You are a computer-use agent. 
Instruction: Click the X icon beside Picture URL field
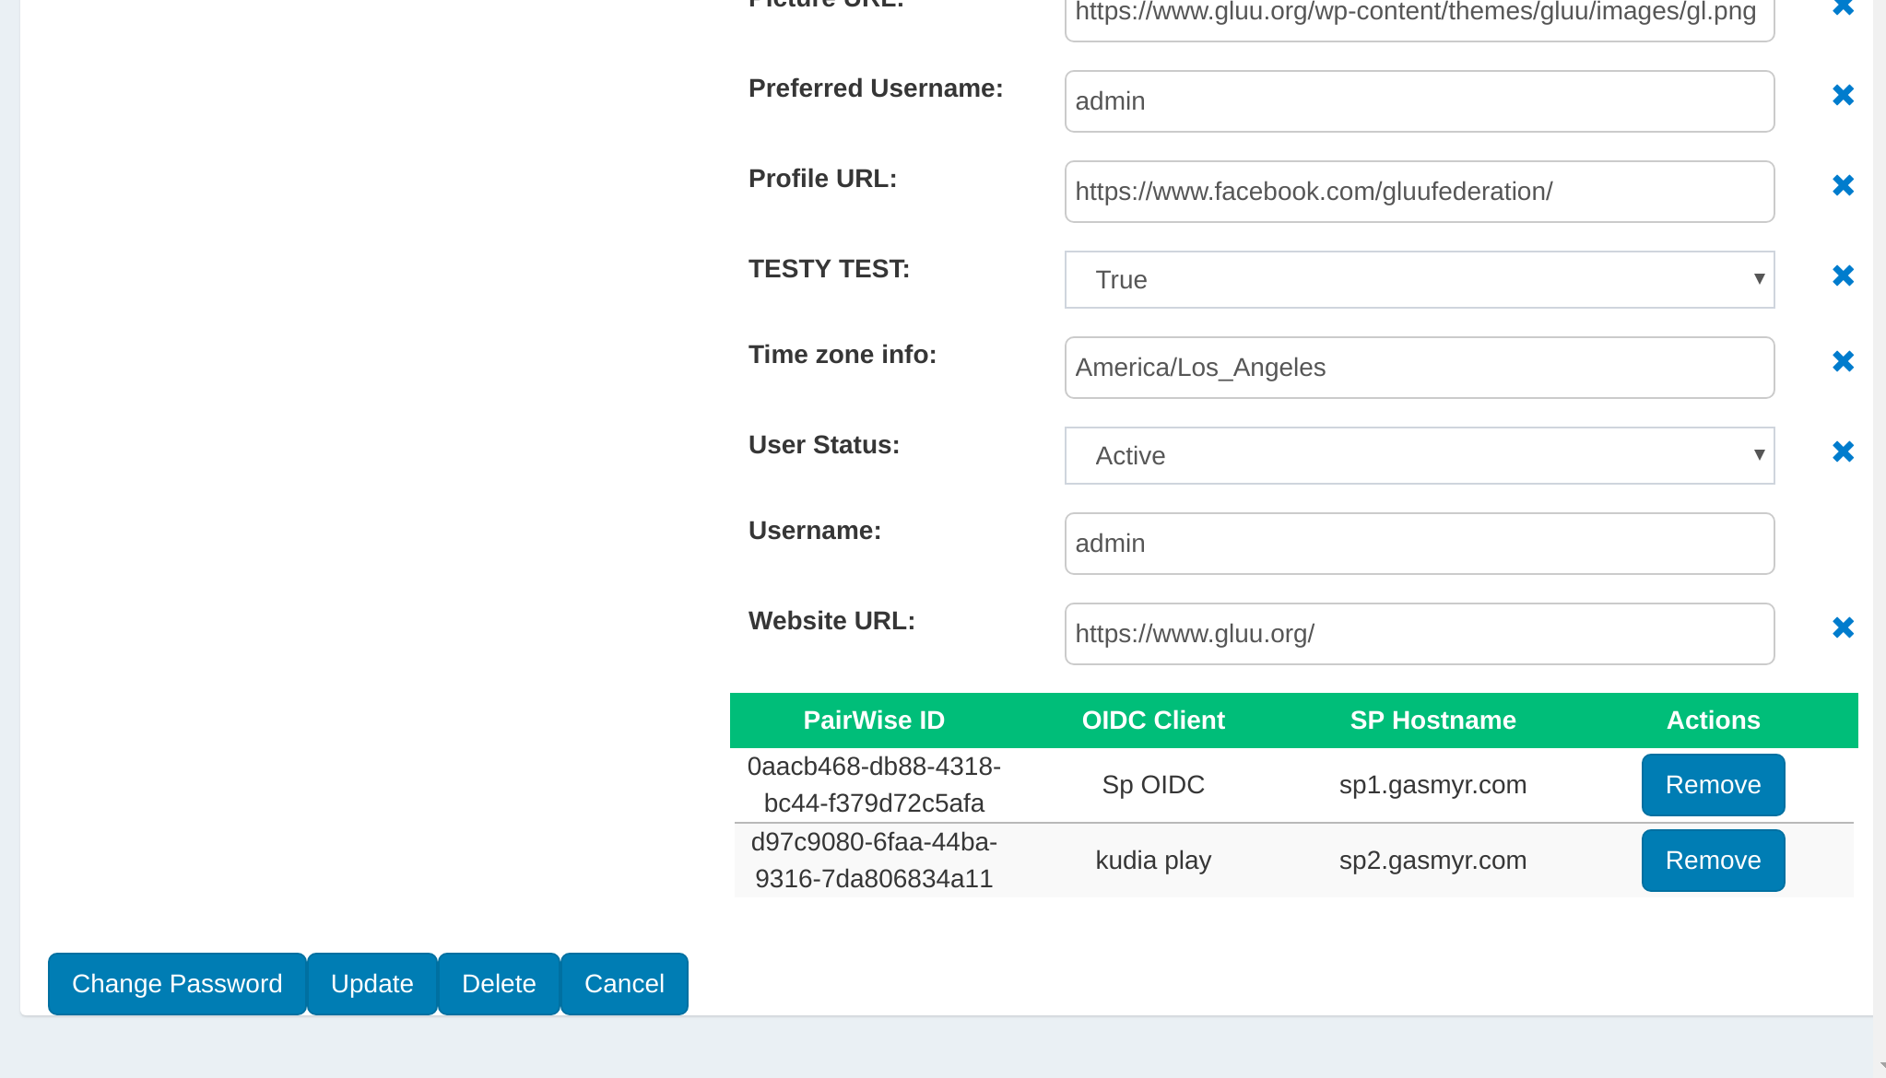[x=1843, y=7]
